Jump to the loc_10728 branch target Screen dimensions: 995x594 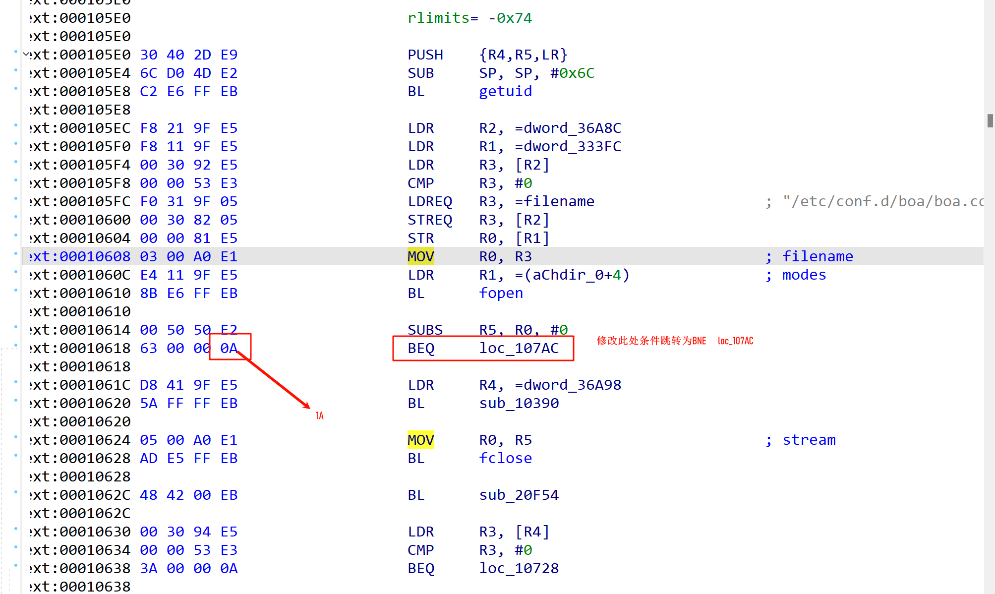519,569
